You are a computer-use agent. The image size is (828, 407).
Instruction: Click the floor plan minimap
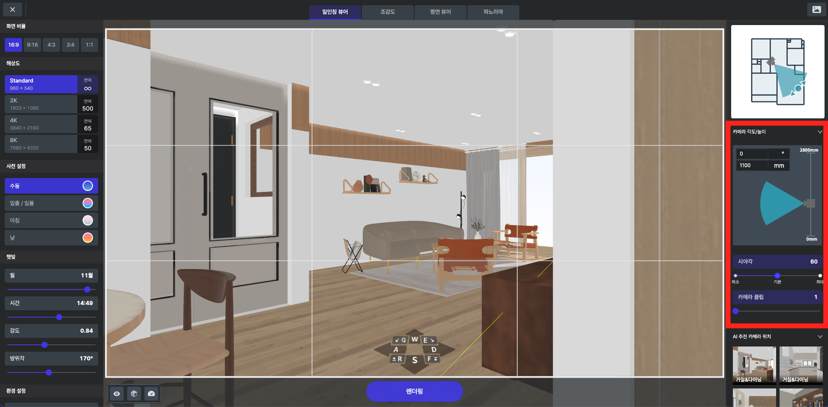click(778, 72)
